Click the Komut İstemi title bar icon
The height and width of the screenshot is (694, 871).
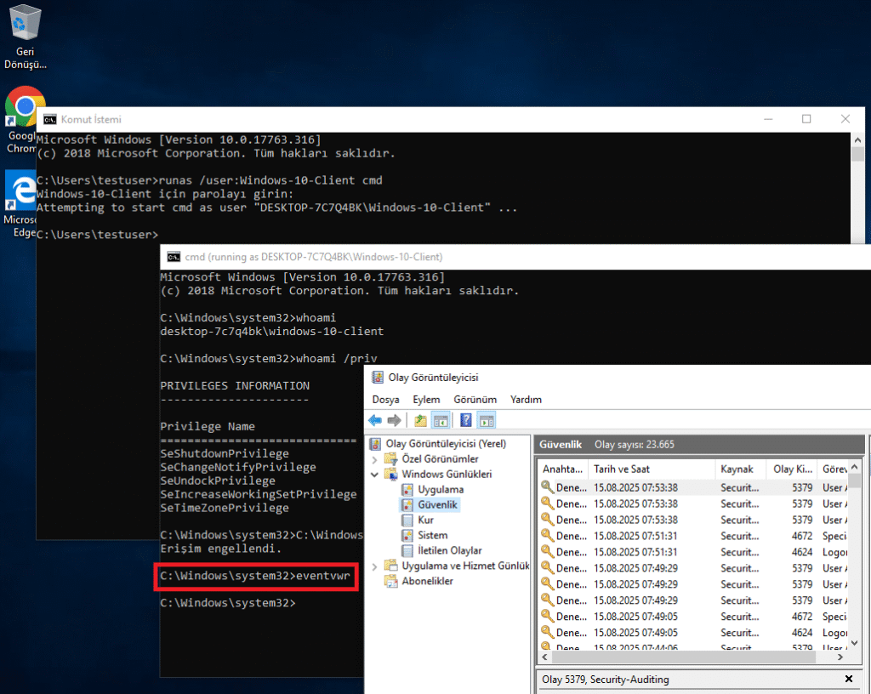coord(50,119)
